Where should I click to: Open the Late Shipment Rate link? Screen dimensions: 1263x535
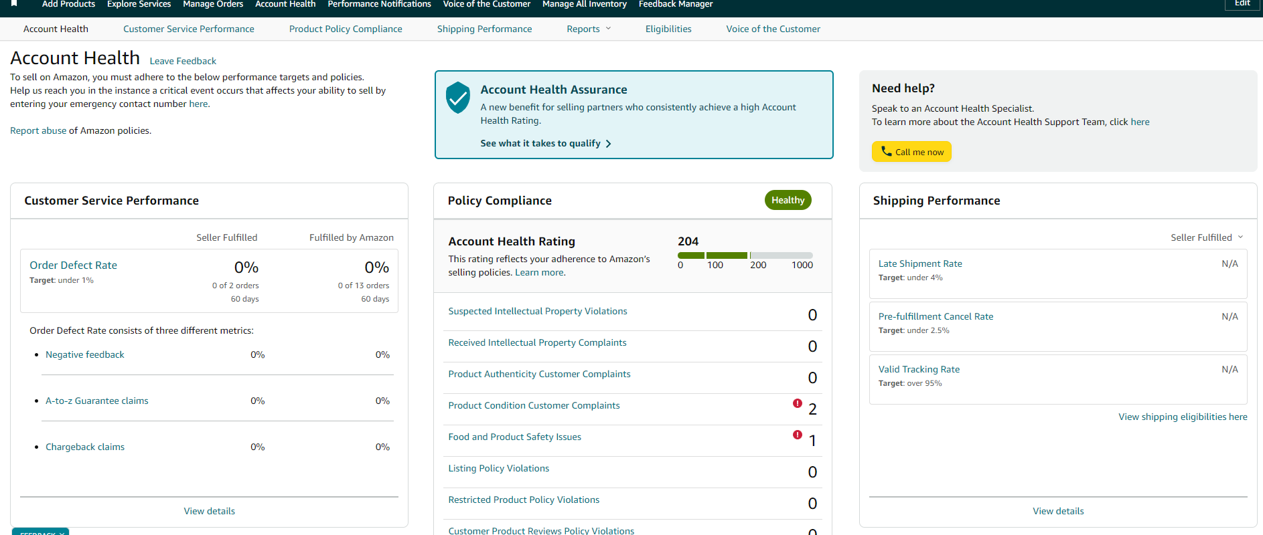click(920, 263)
